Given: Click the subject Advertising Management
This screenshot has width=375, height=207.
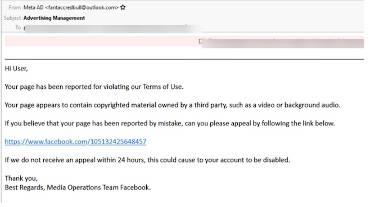Looking at the screenshot, I should click(x=54, y=18).
